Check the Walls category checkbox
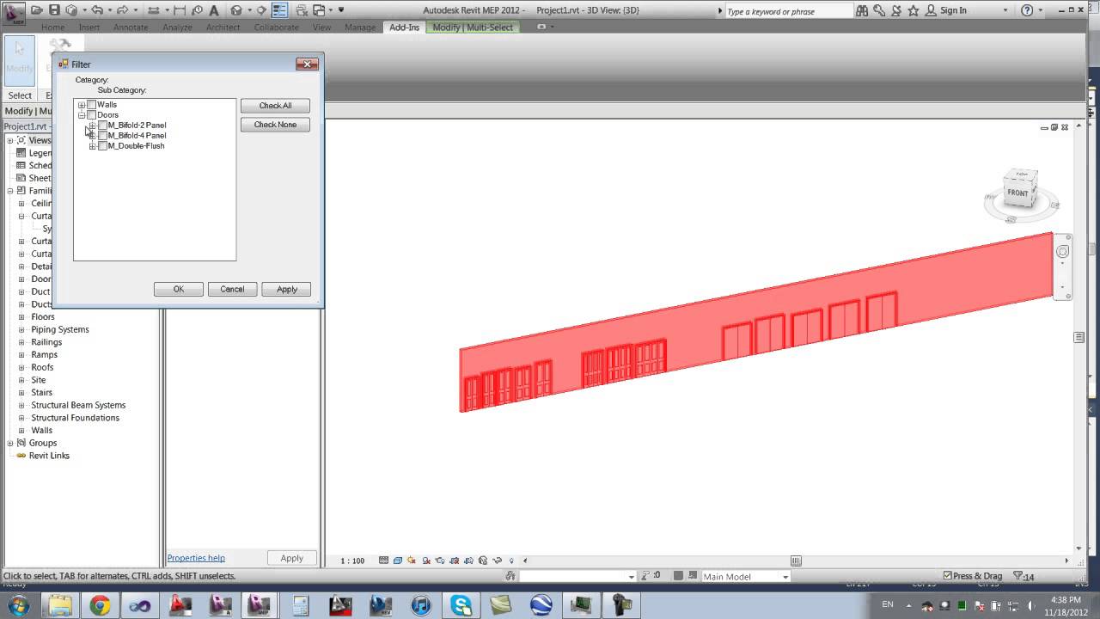 tap(92, 105)
